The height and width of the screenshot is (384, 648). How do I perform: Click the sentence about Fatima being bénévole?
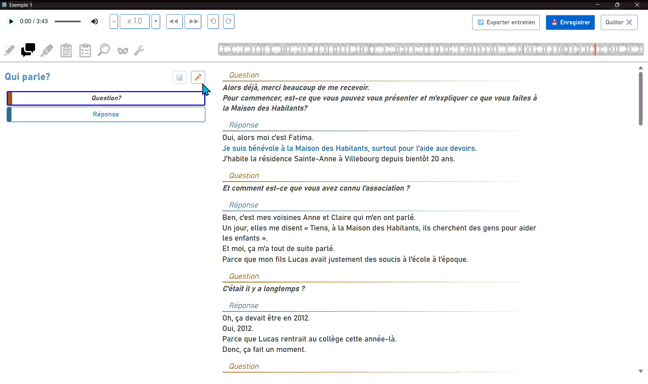coord(349,148)
